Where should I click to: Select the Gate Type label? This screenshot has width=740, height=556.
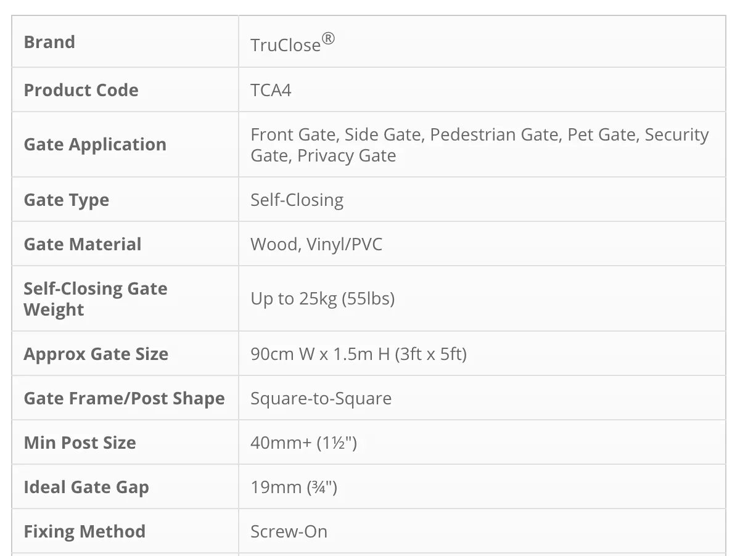66,200
